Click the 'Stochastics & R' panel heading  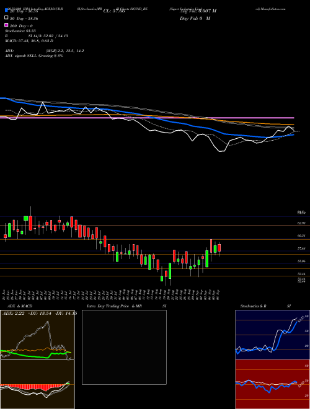(253, 306)
